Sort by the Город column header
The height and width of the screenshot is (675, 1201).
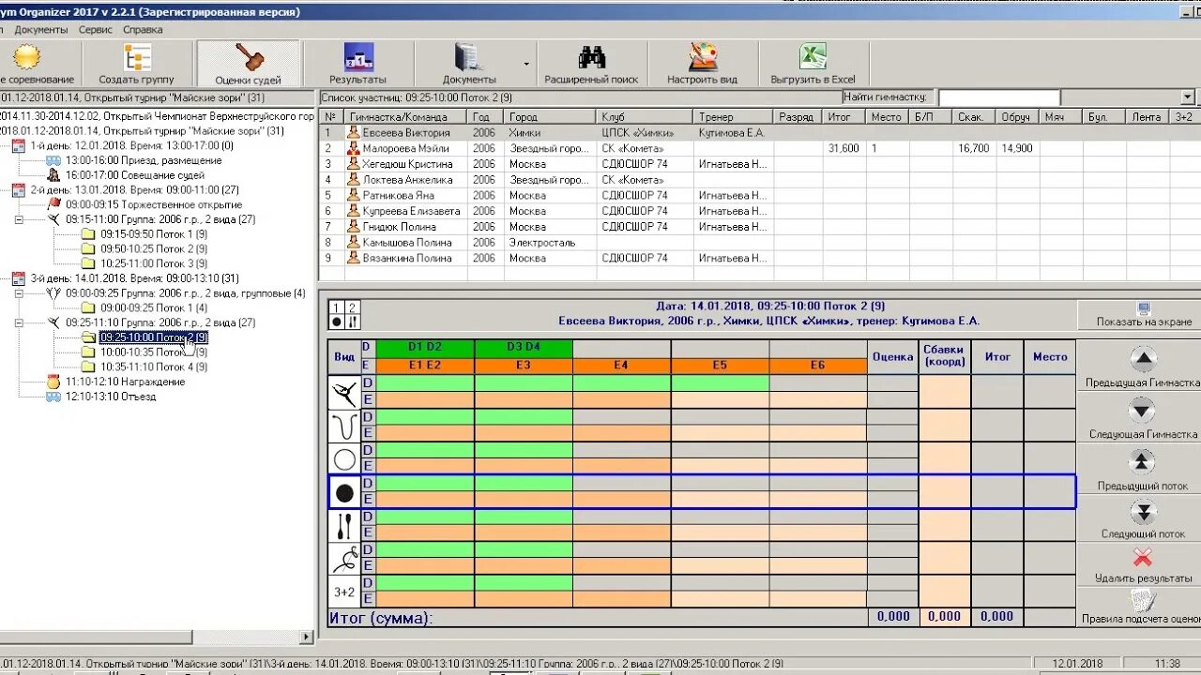(x=551, y=117)
